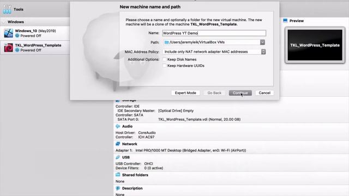Click the Name input field

point(214,33)
